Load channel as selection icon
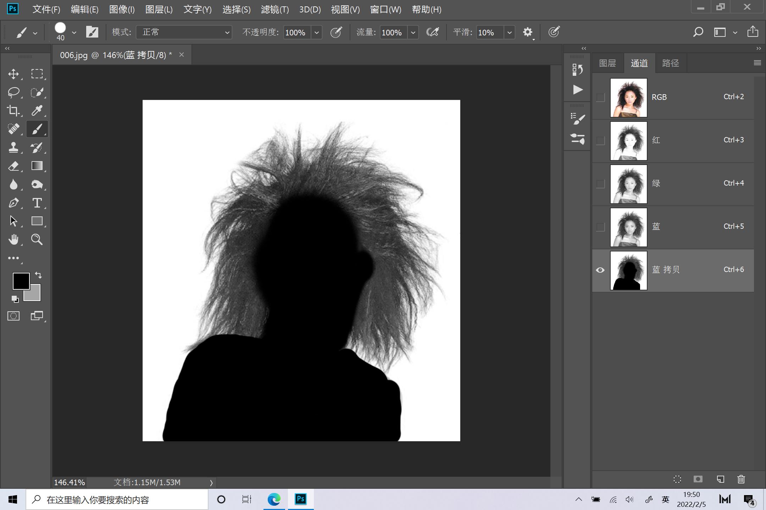The image size is (766, 510). 677,479
